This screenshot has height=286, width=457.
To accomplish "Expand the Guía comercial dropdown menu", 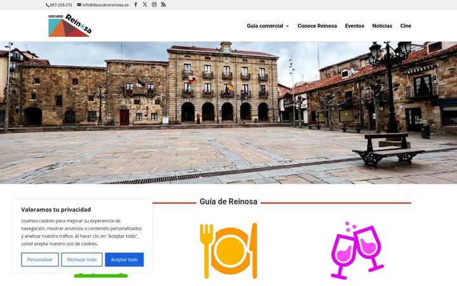I will [268, 25].
